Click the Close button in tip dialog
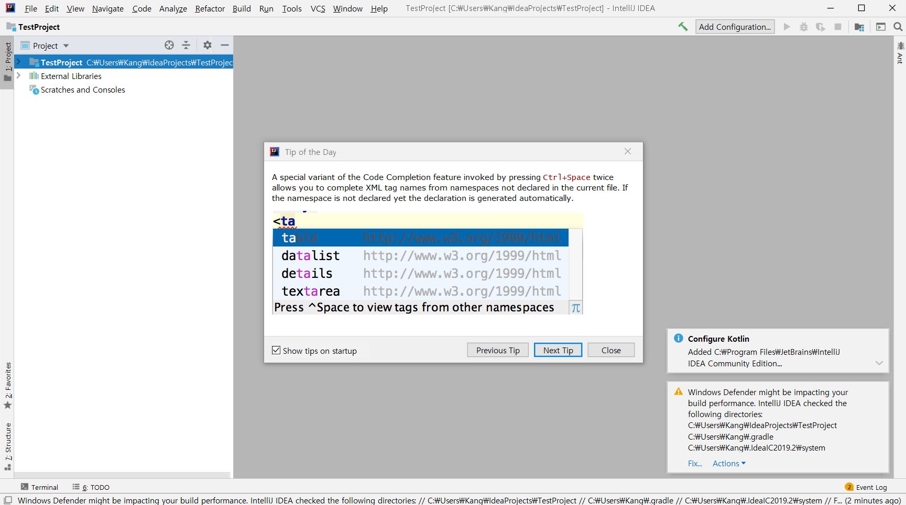This screenshot has width=906, height=505. point(611,350)
